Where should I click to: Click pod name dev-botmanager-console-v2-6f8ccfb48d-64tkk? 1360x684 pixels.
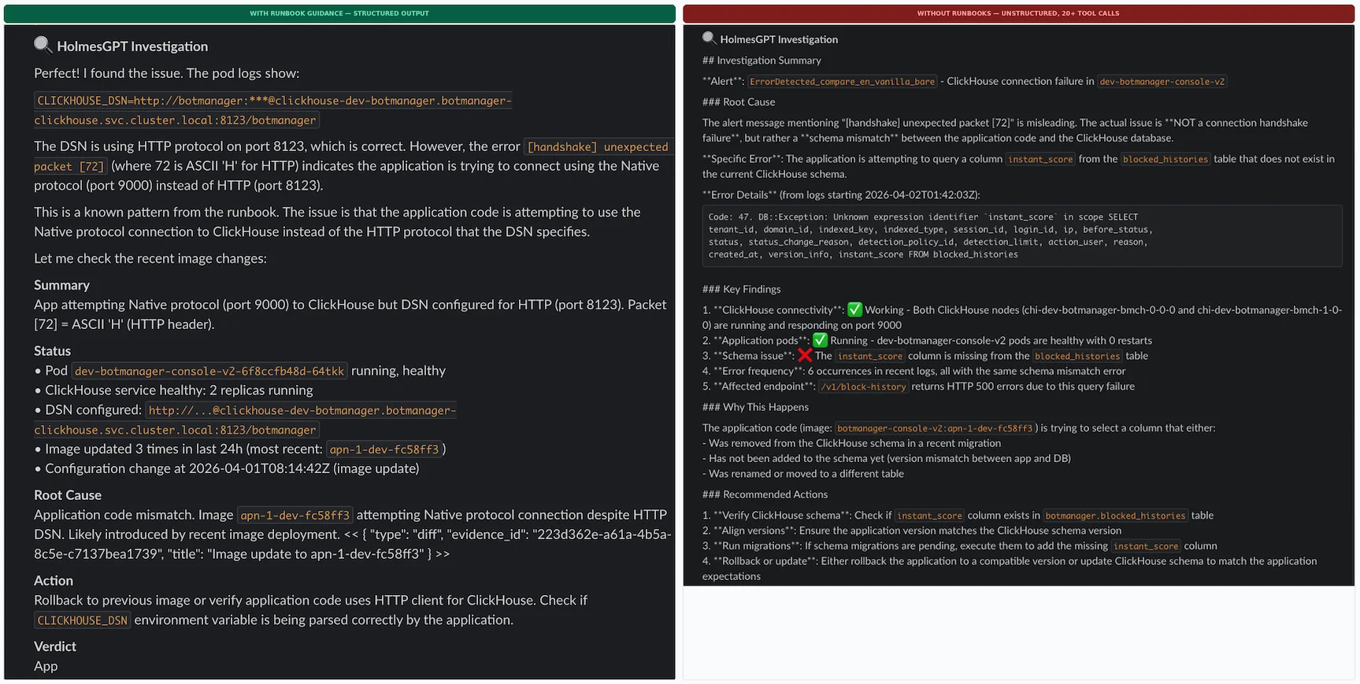coord(209,371)
